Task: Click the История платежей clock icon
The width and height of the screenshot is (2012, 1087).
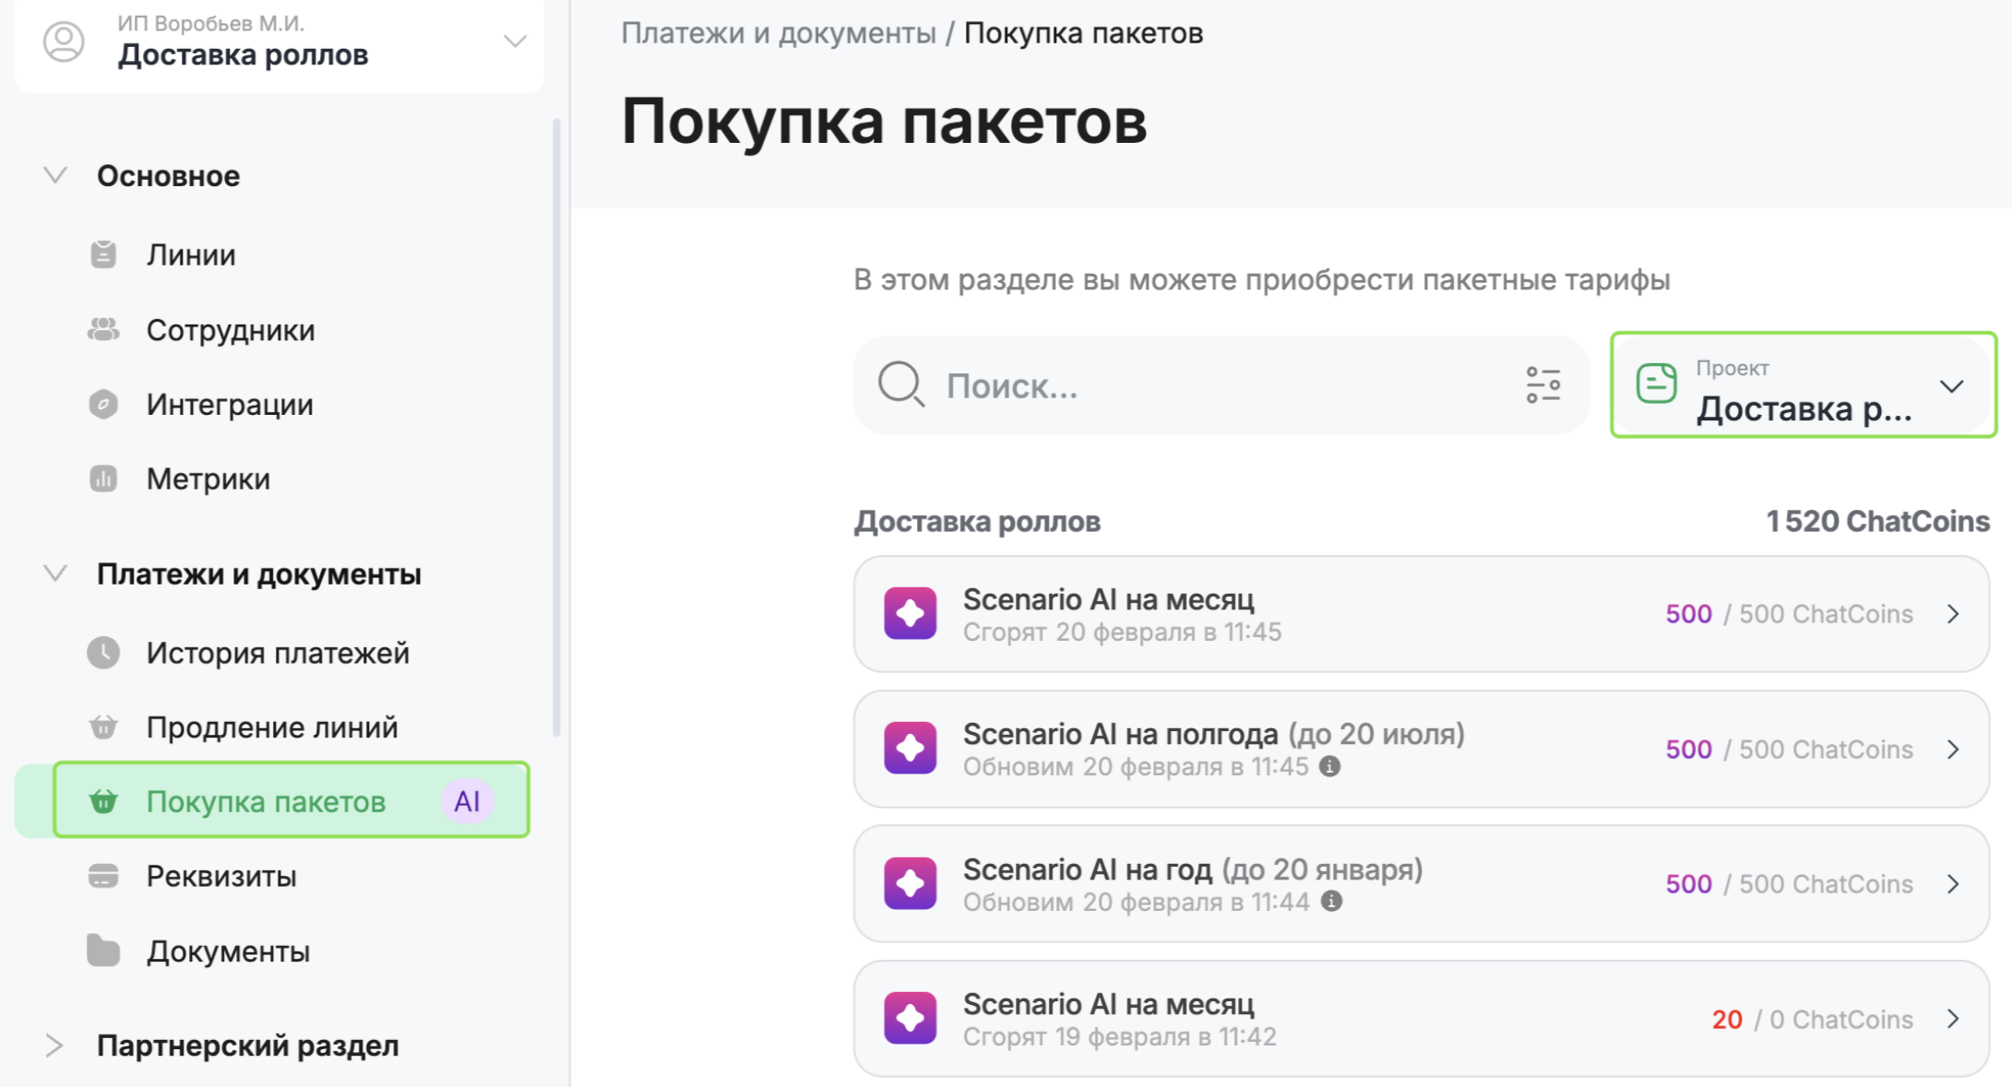Action: 103,653
